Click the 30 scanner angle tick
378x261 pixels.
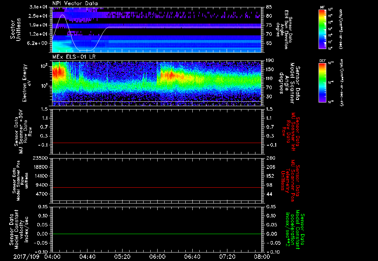(269, 97)
